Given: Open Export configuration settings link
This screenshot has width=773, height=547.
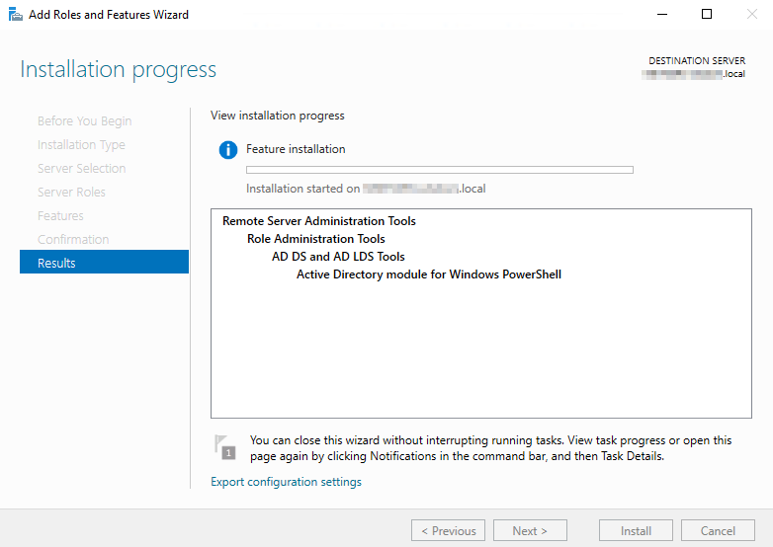Looking at the screenshot, I should click(x=286, y=482).
